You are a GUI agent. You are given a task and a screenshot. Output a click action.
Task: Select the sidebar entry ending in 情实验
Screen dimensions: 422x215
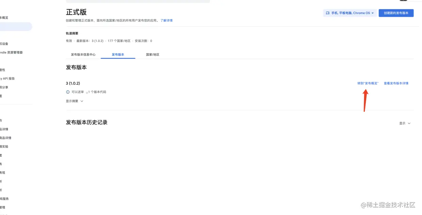[x=4, y=147]
